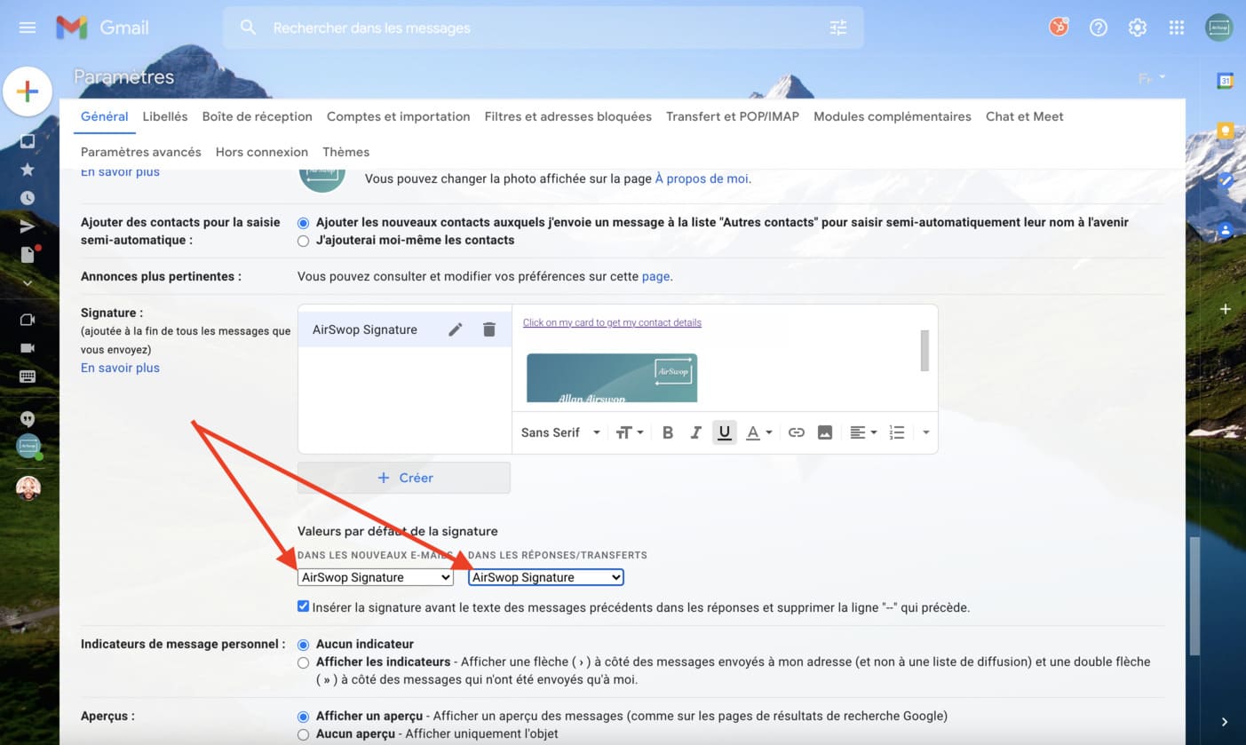Viewport: 1246px width, 745px height.
Task: Select Ajouter les nouveaux contacts radio
Action: click(304, 223)
